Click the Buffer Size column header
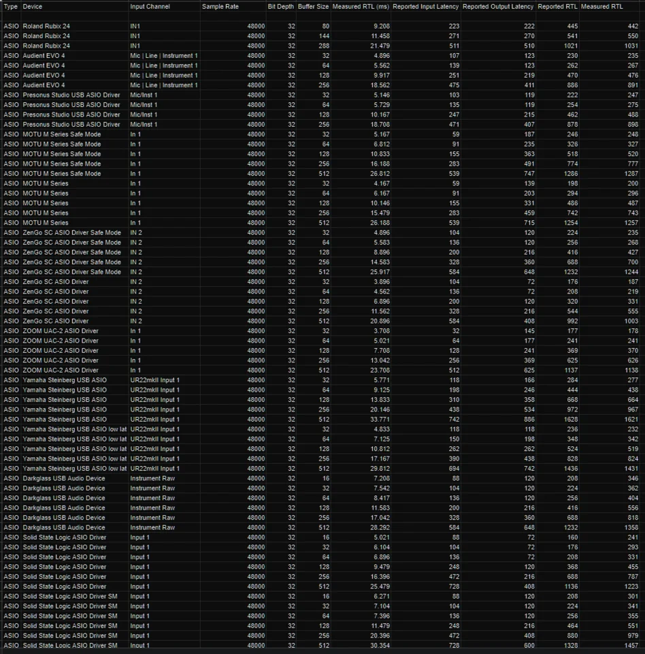The width and height of the screenshot is (645, 654). click(313, 6)
